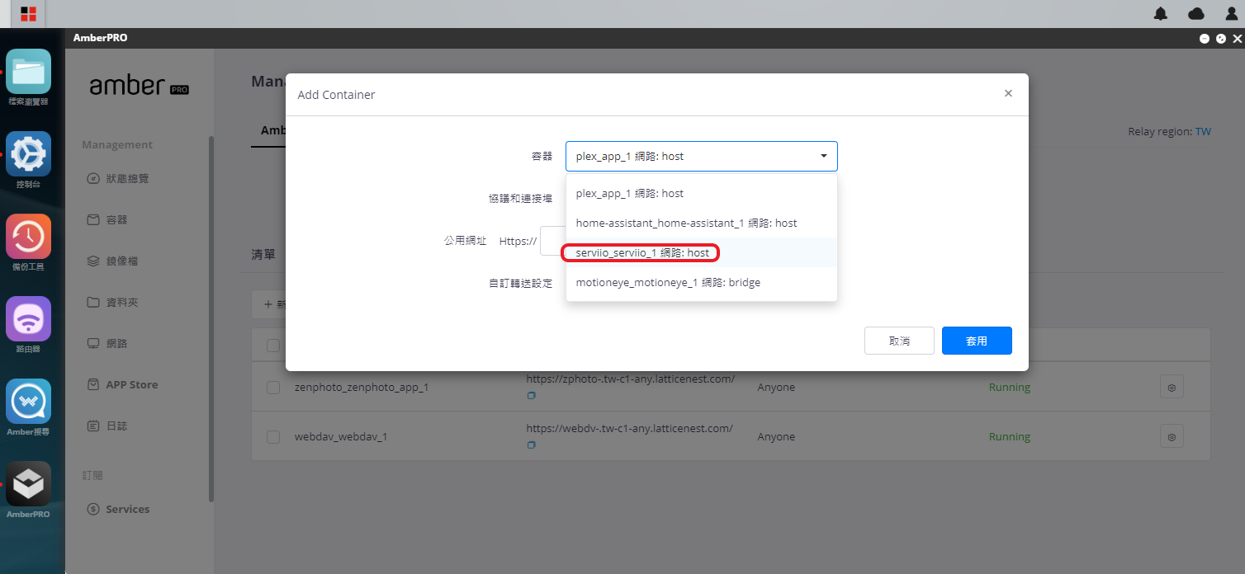This screenshot has width=1245, height=574.
Task: Tick checkbox for zenphoto_zenphoto_app_1 row
Action: coord(273,388)
